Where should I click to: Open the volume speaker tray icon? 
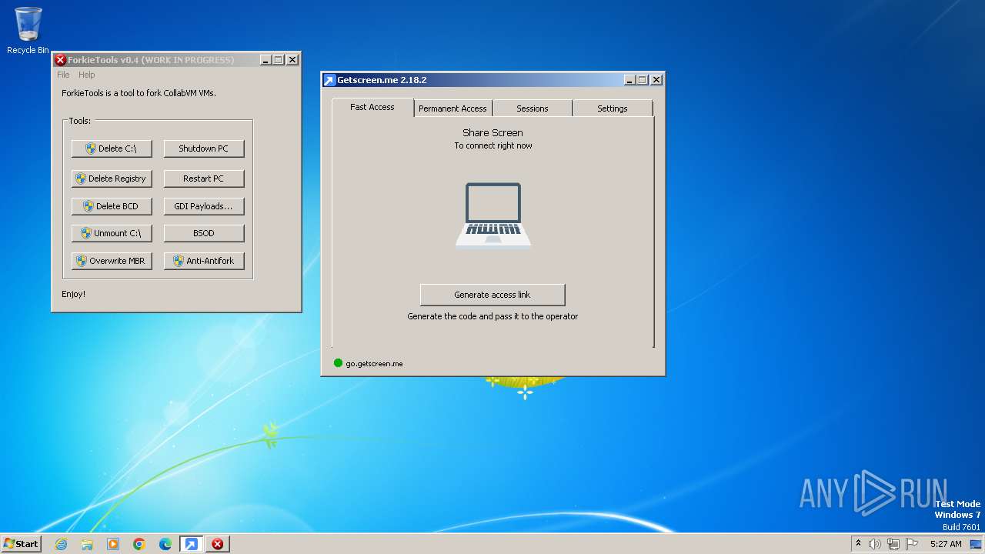pos(874,544)
